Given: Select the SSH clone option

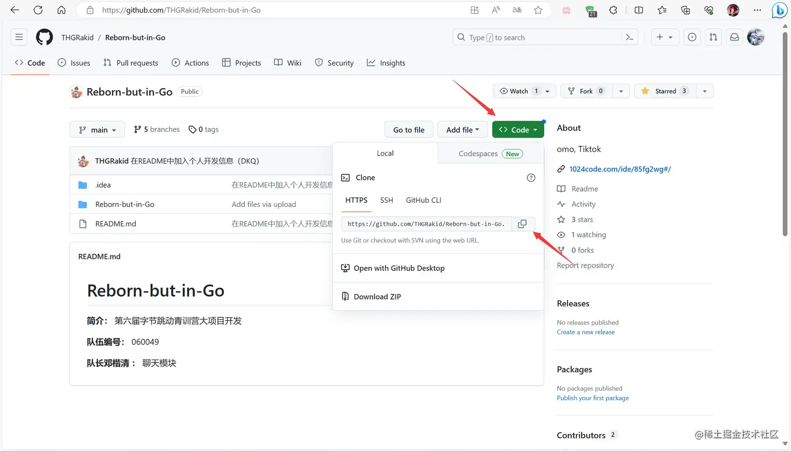Looking at the screenshot, I should [387, 200].
